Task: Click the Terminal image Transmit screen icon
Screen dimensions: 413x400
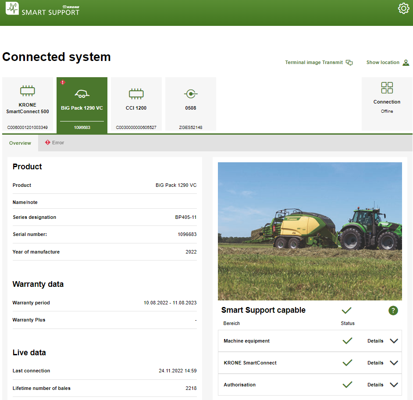Action: point(349,63)
